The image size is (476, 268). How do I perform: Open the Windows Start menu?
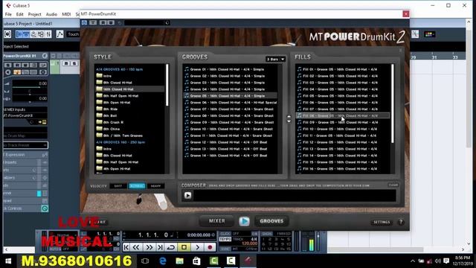[8, 261]
